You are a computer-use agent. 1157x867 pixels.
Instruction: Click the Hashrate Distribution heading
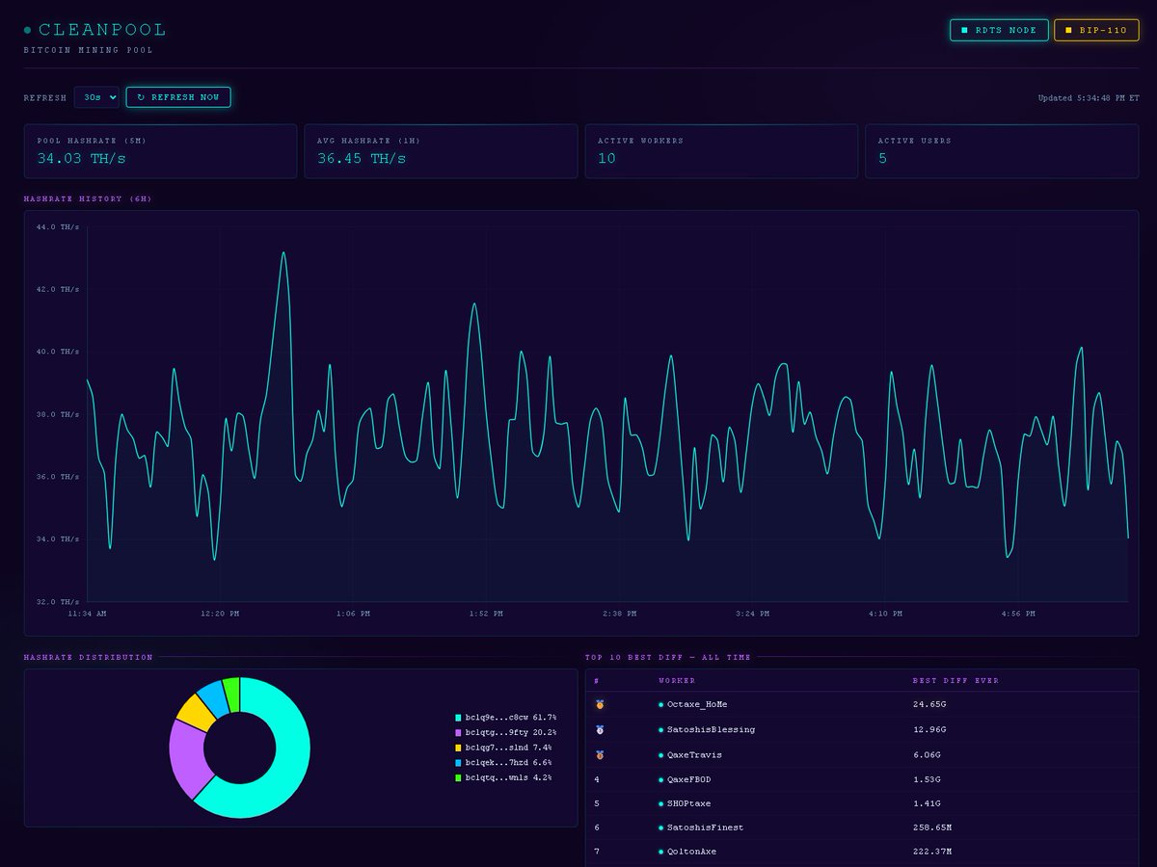89,658
